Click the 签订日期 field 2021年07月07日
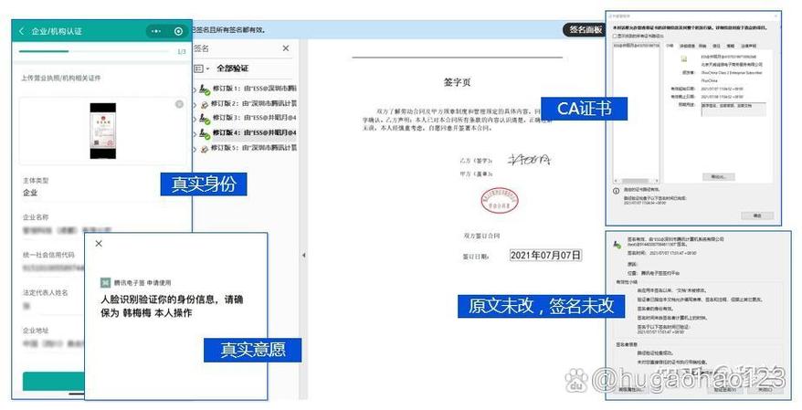 pyautogui.click(x=545, y=255)
